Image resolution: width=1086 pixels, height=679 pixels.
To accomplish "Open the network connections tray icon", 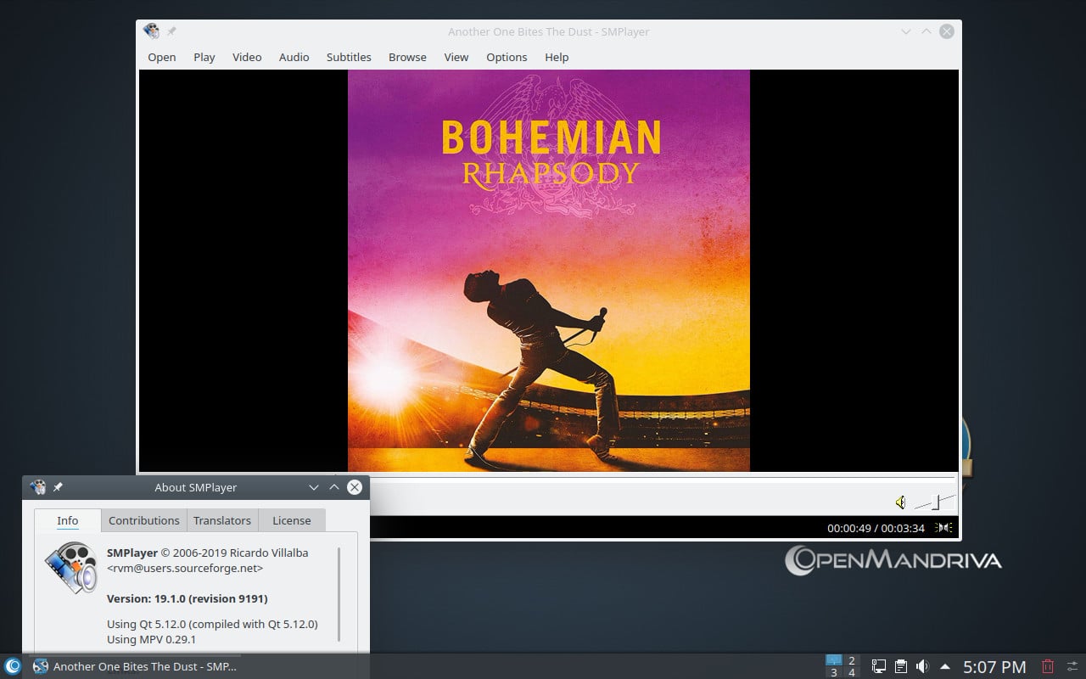I will pos(878,666).
